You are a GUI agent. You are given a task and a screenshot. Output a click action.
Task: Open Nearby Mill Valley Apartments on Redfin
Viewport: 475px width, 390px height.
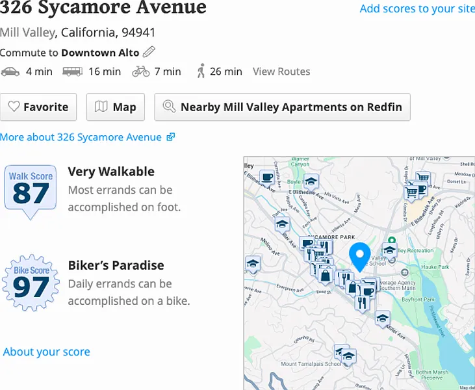coord(282,107)
